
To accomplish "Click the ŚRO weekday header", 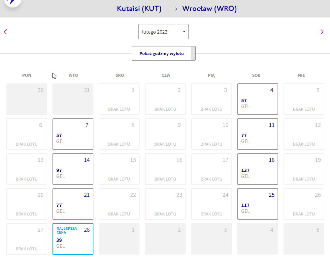I will pyautogui.click(x=119, y=75).
